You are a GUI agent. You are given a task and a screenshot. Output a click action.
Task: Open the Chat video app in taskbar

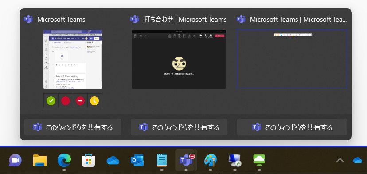(x=15, y=161)
